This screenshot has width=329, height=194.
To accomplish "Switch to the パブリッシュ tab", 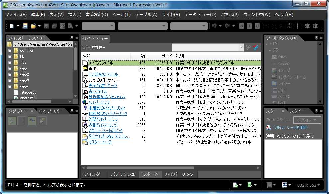I will [x=123, y=174].
